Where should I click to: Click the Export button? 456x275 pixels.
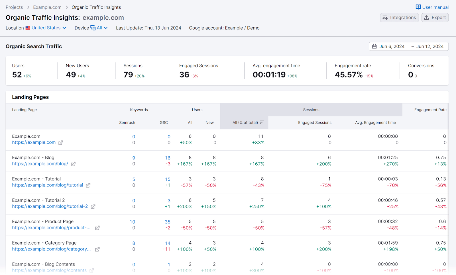click(x=435, y=17)
